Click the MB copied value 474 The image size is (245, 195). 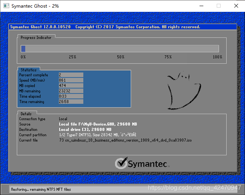(x=71, y=85)
